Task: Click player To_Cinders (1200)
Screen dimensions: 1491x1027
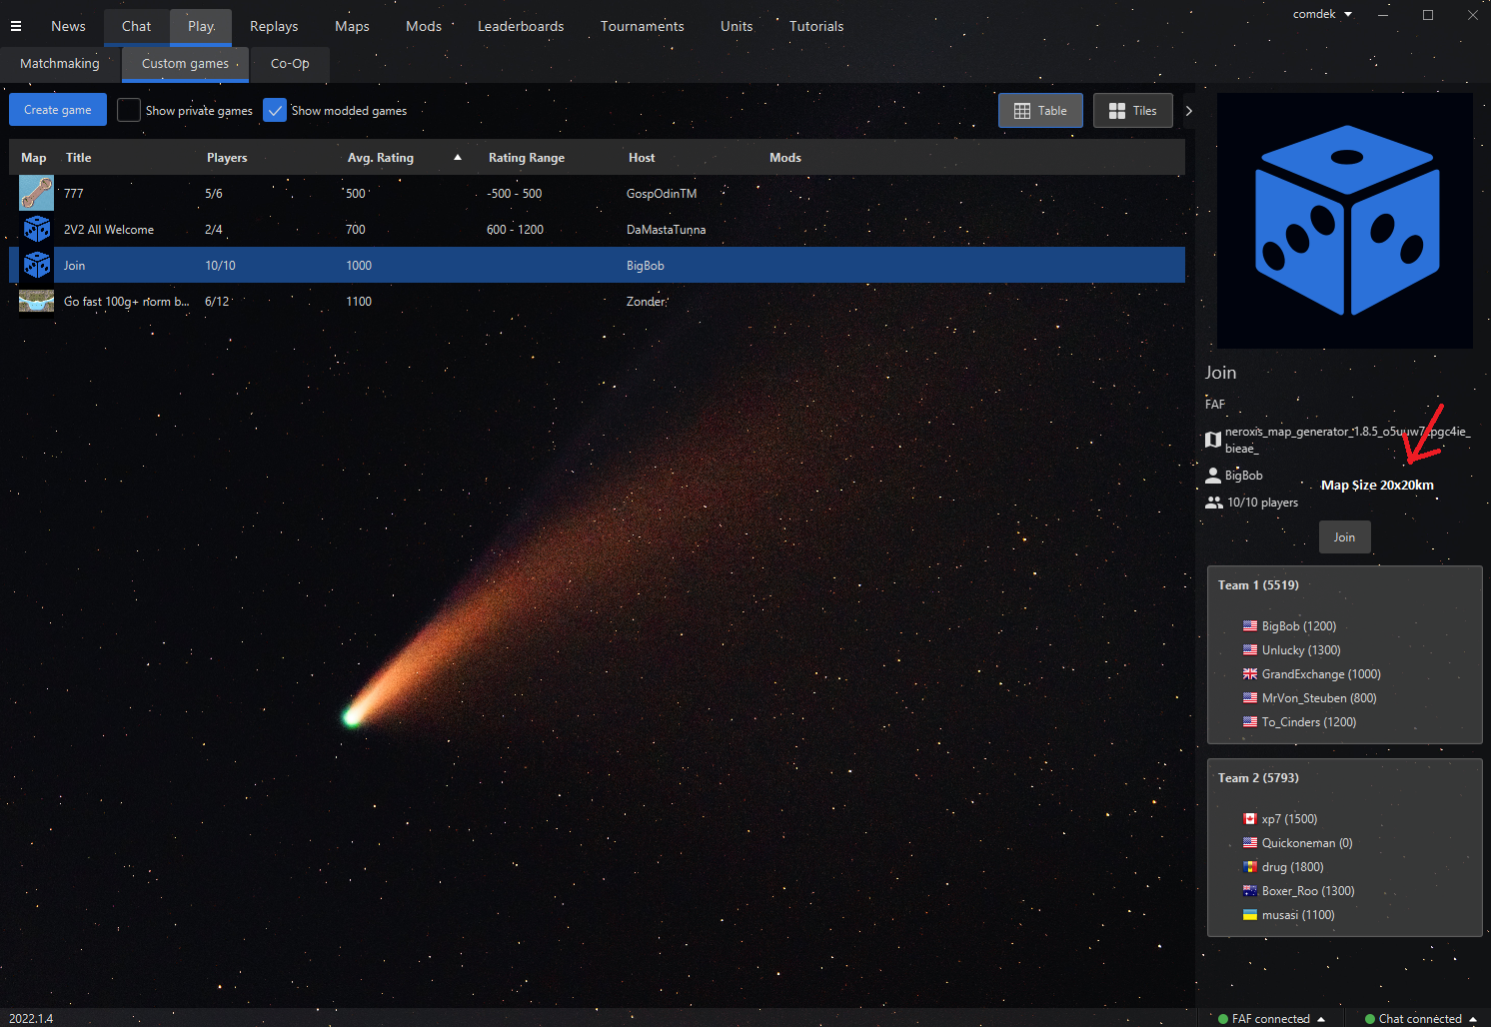Action: (x=1309, y=722)
